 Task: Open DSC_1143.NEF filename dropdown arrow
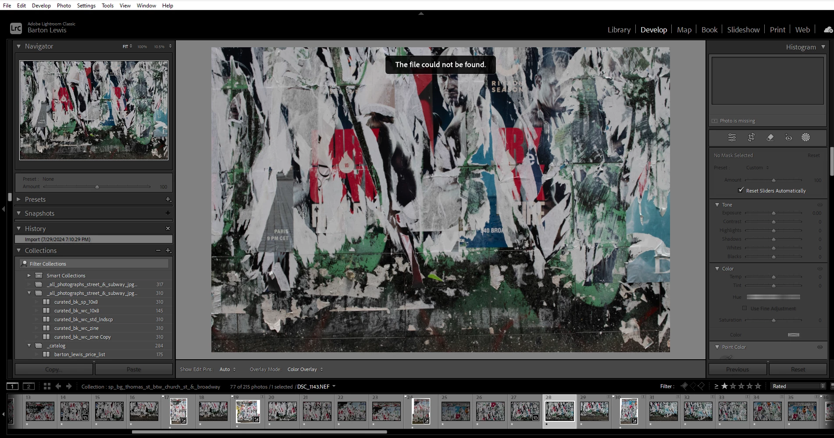(x=334, y=386)
